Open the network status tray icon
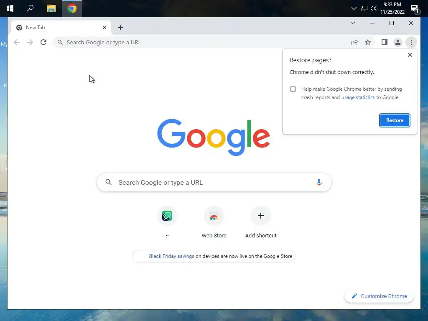428x321 pixels. 364,8
